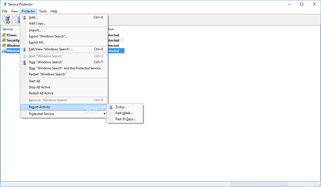Open the View menu
The image size is (321, 187).
coord(14,11)
